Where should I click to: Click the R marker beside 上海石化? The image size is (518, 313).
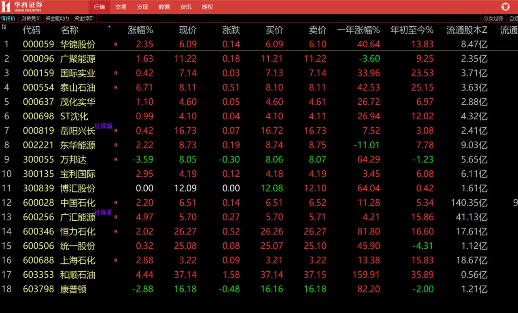click(x=116, y=260)
